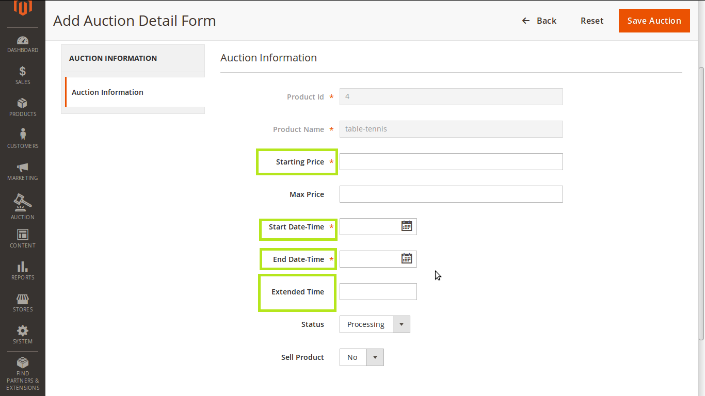Click the Magento logo icon
This screenshot has width=705, height=396.
23,7
